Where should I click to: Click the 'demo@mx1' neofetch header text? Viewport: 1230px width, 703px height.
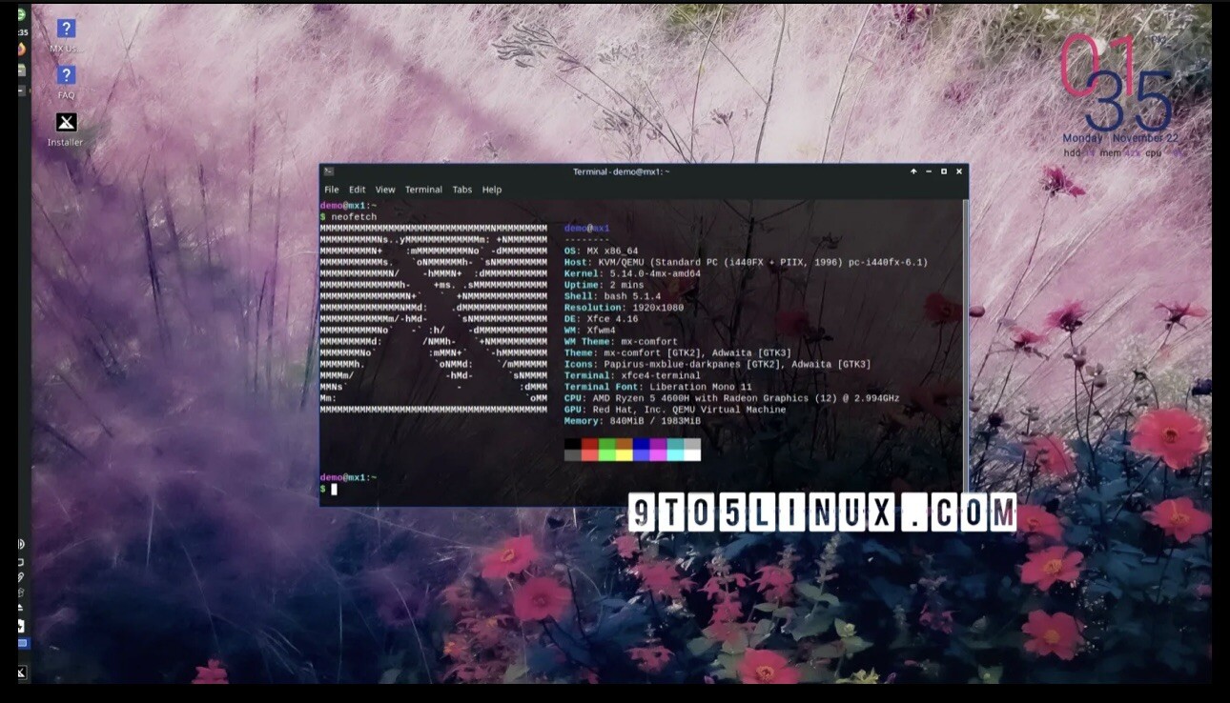click(x=586, y=229)
